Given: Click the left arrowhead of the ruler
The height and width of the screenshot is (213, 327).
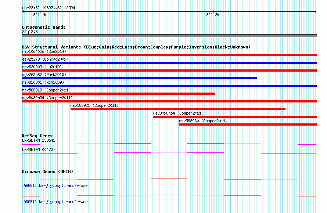Looking at the screenshot, I should [23, 12].
